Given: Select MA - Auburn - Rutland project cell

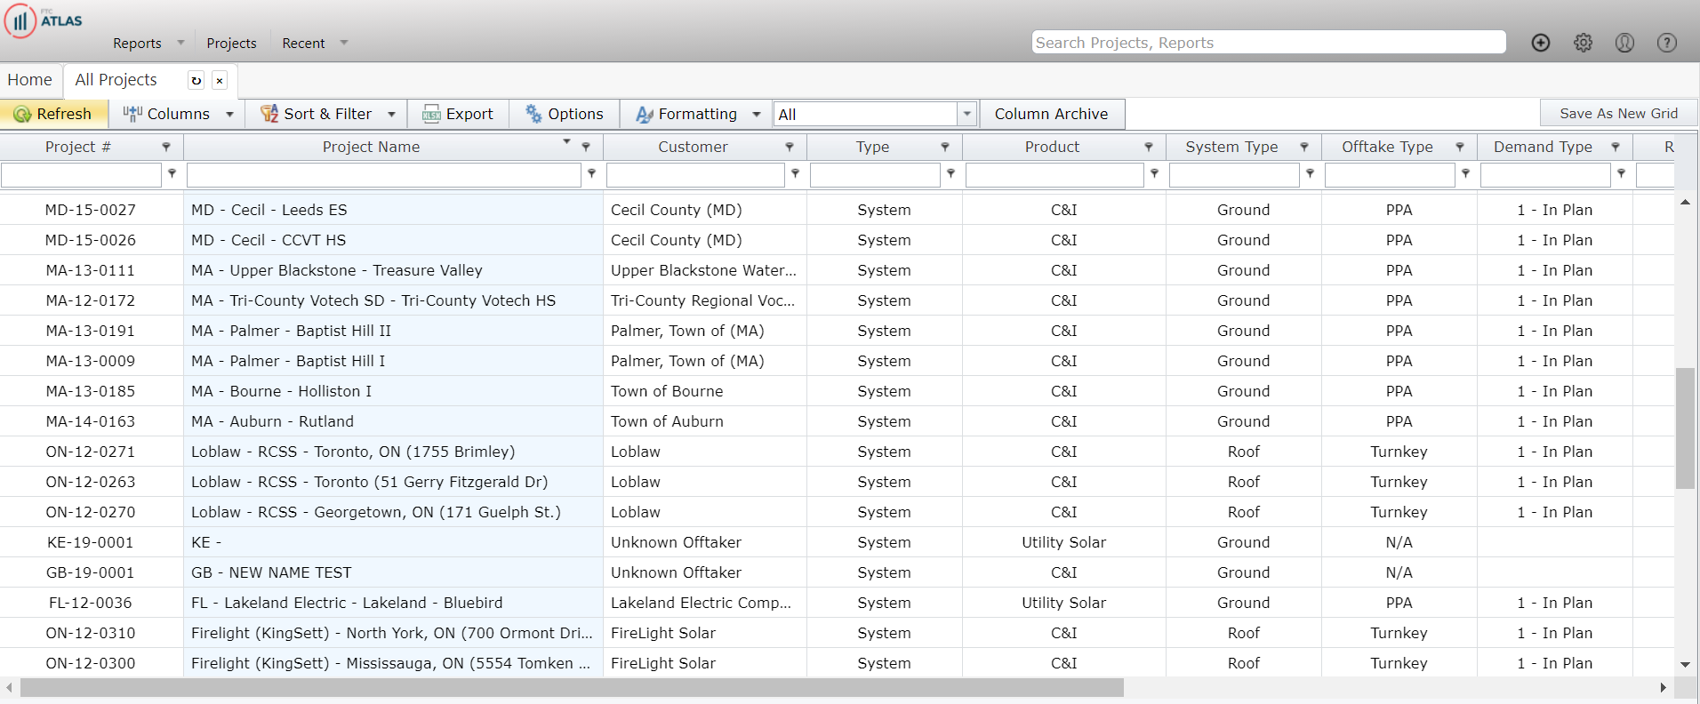Looking at the screenshot, I should pyautogui.click(x=393, y=421).
